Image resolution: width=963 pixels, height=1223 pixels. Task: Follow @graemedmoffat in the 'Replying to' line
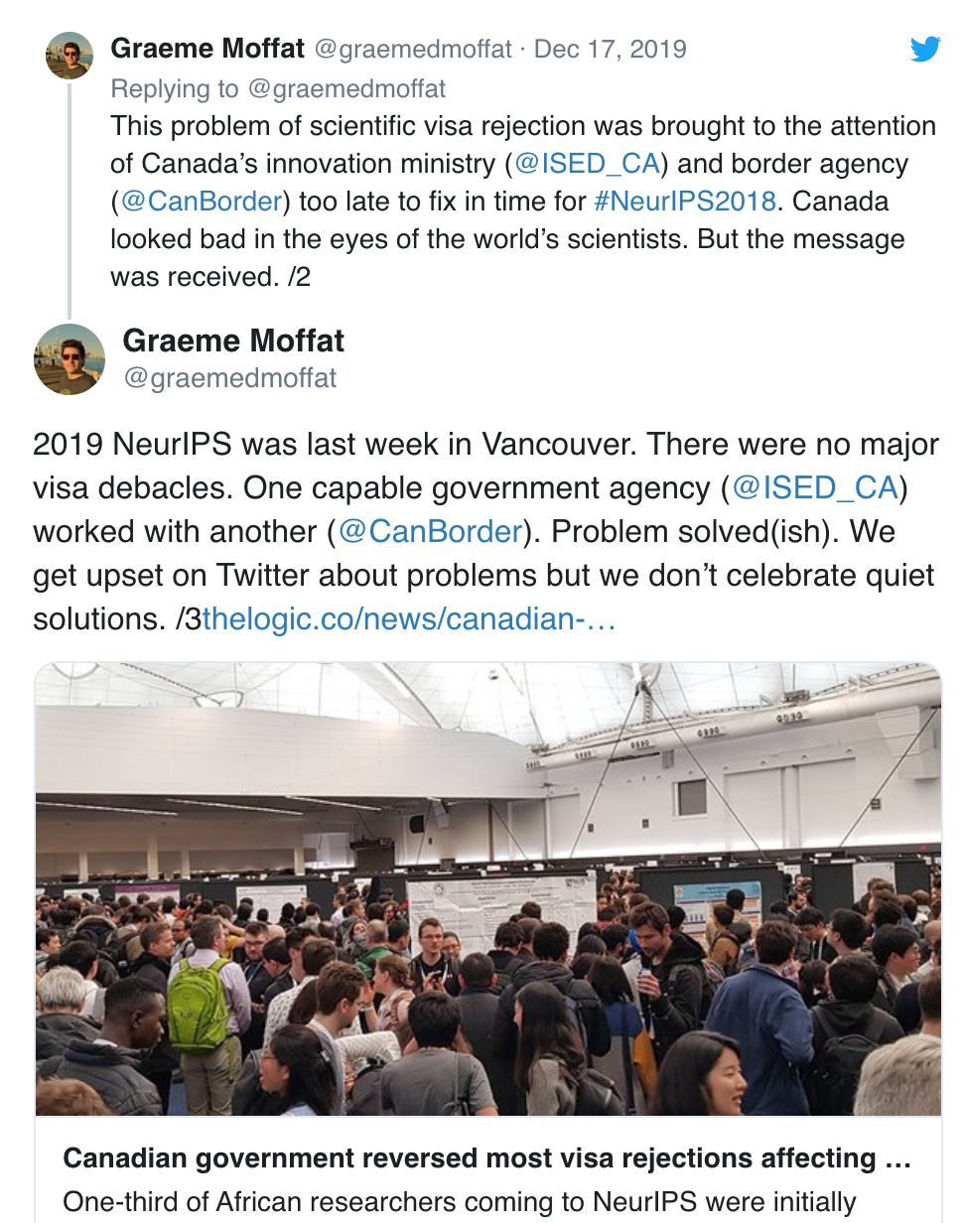[345, 88]
